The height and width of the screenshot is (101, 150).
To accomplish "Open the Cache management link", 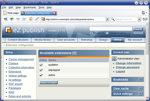I will (21, 59).
